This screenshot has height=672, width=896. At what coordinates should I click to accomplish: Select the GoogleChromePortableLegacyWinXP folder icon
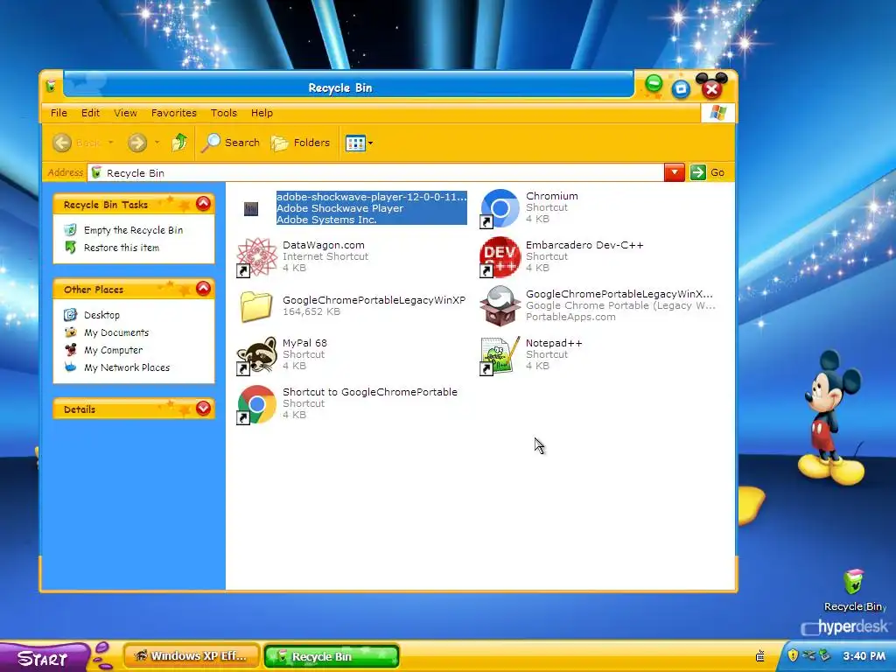click(256, 306)
